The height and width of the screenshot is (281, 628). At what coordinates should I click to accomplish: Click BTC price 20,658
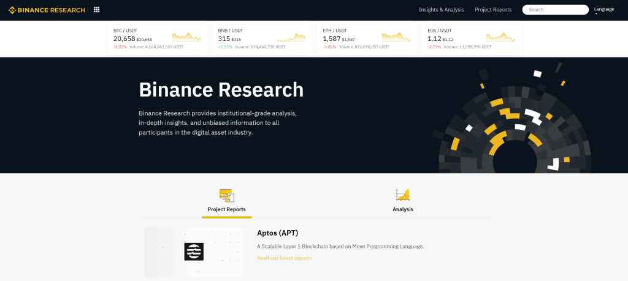[x=124, y=39]
